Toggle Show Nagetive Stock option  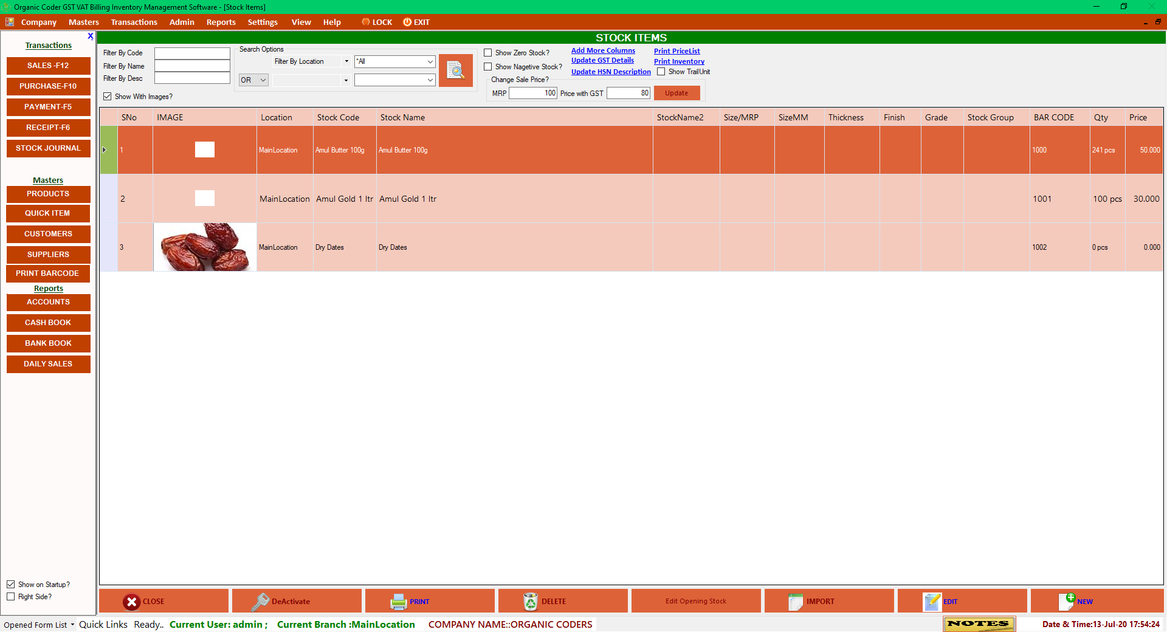pos(487,66)
